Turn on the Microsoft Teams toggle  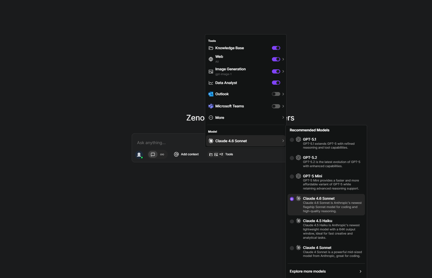point(276,106)
